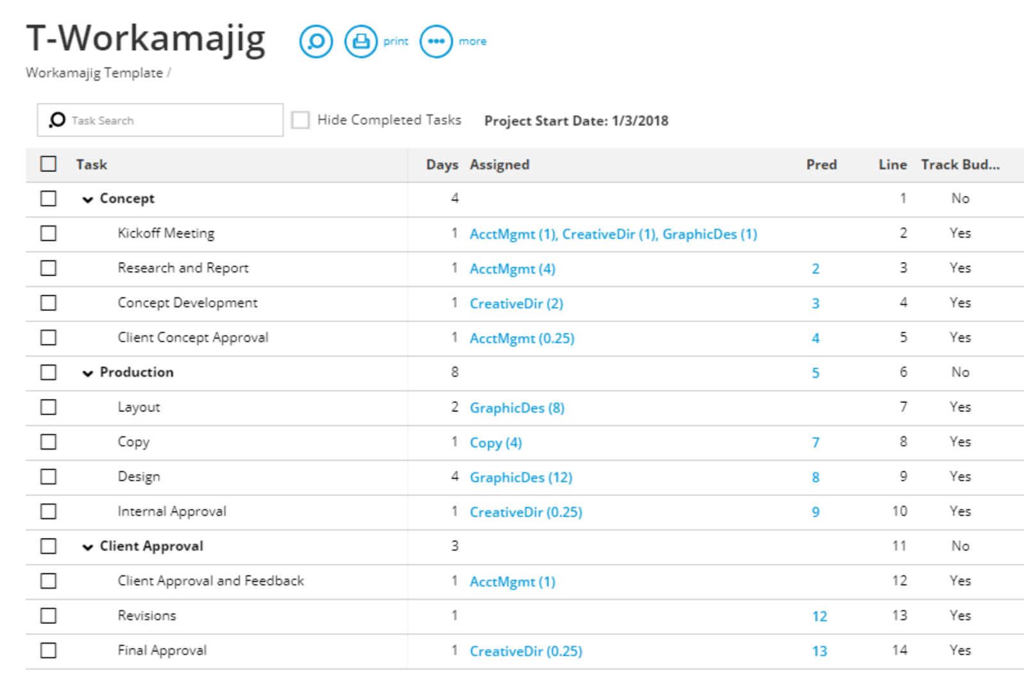Select all tasks with the header checkbox
Image resolution: width=1024 pixels, height=674 pixels.
(x=48, y=164)
